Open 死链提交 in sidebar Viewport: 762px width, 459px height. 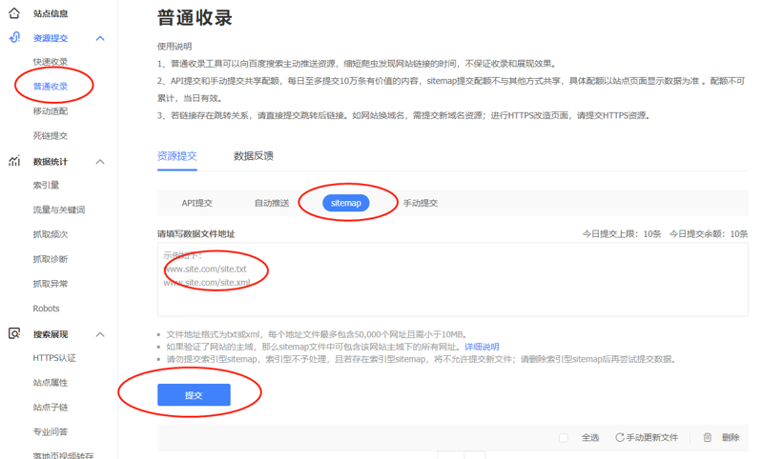[x=51, y=136]
